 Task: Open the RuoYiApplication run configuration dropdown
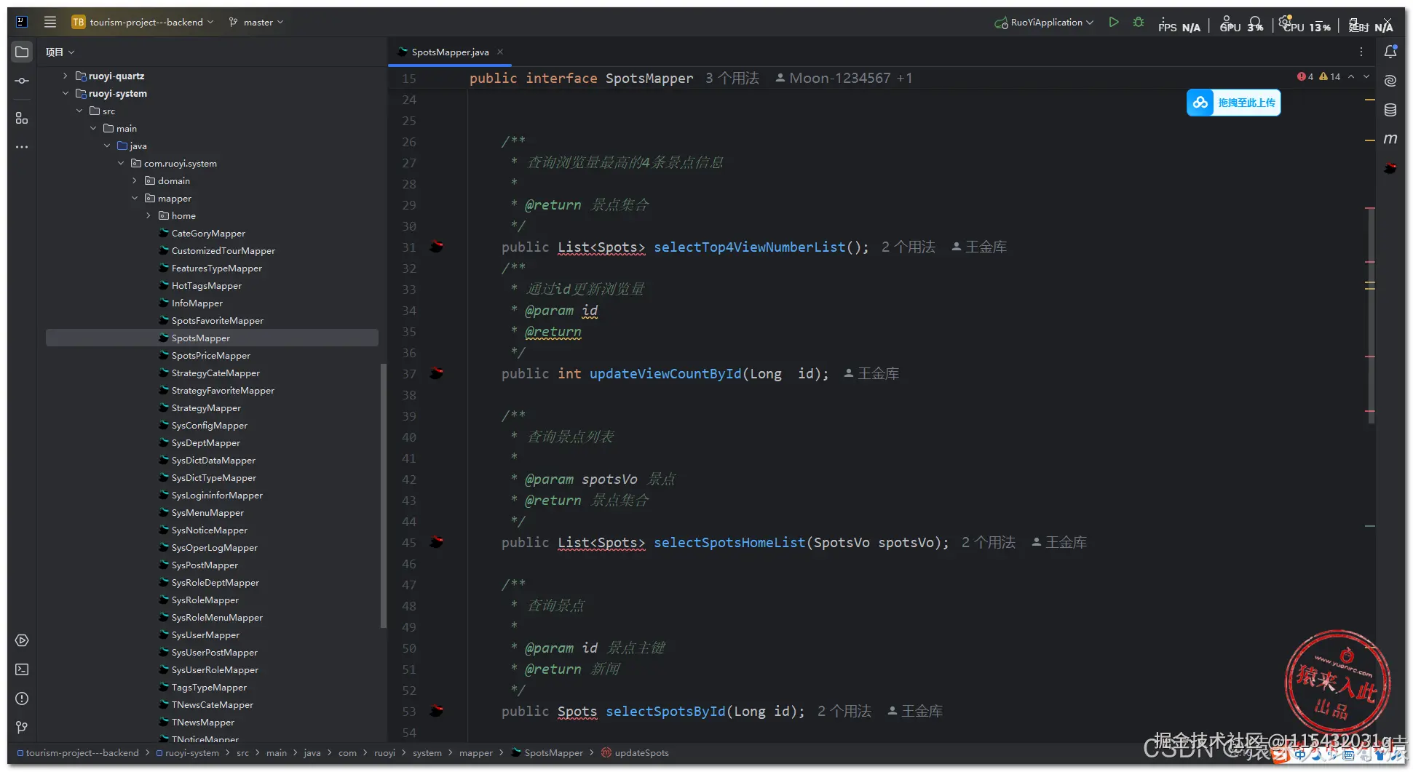pos(1044,23)
